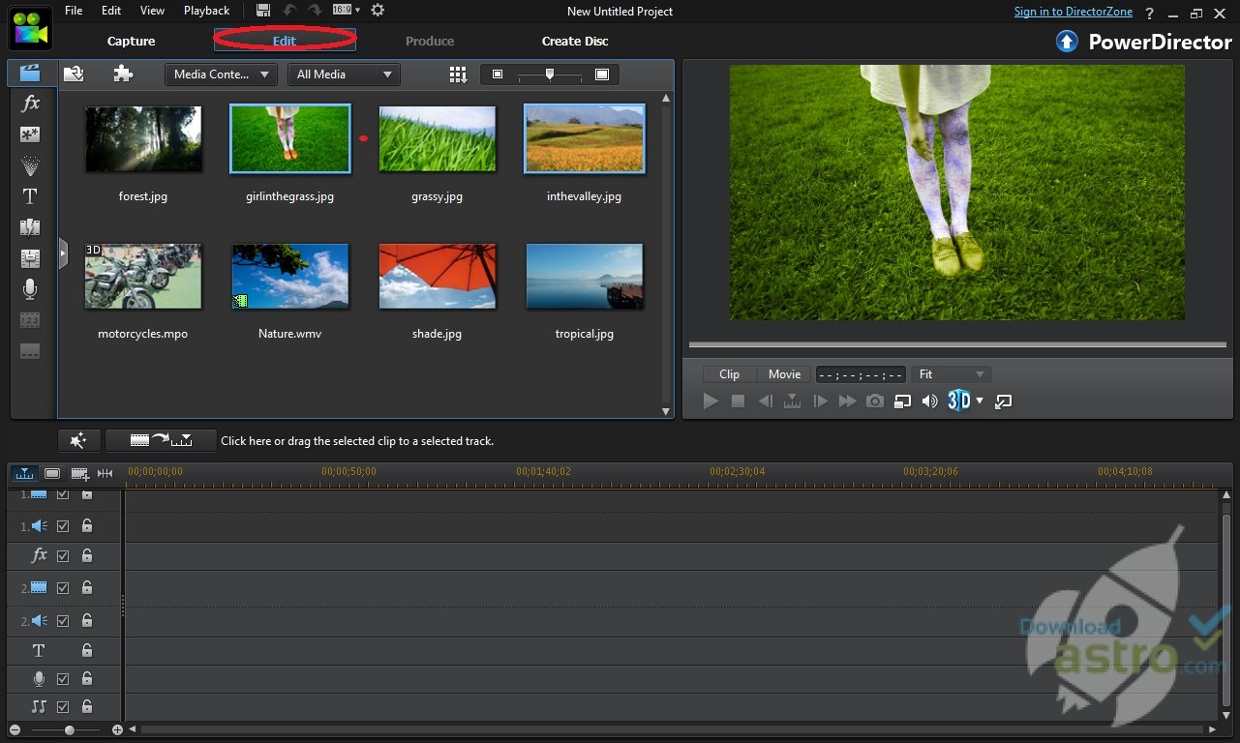Screen dimensions: 1240x743
Task: Click Sign in to DirectorZone link
Action: pos(1073,12)
